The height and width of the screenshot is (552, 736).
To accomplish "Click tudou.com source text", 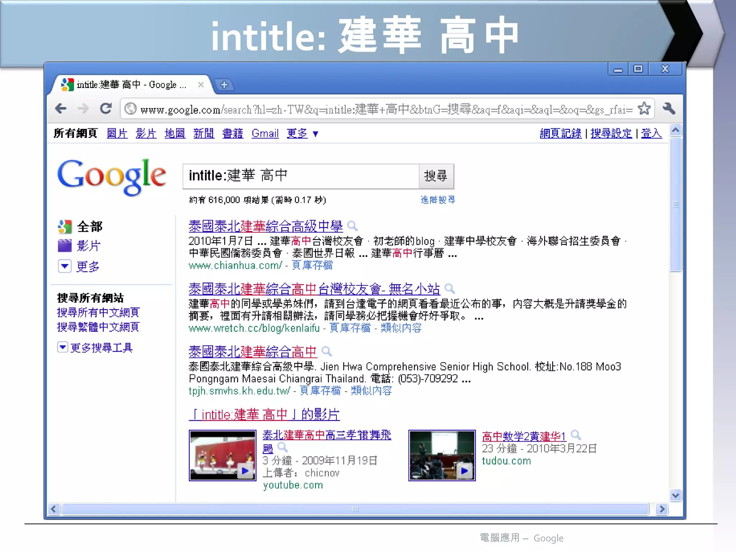I will pos(506,461).
